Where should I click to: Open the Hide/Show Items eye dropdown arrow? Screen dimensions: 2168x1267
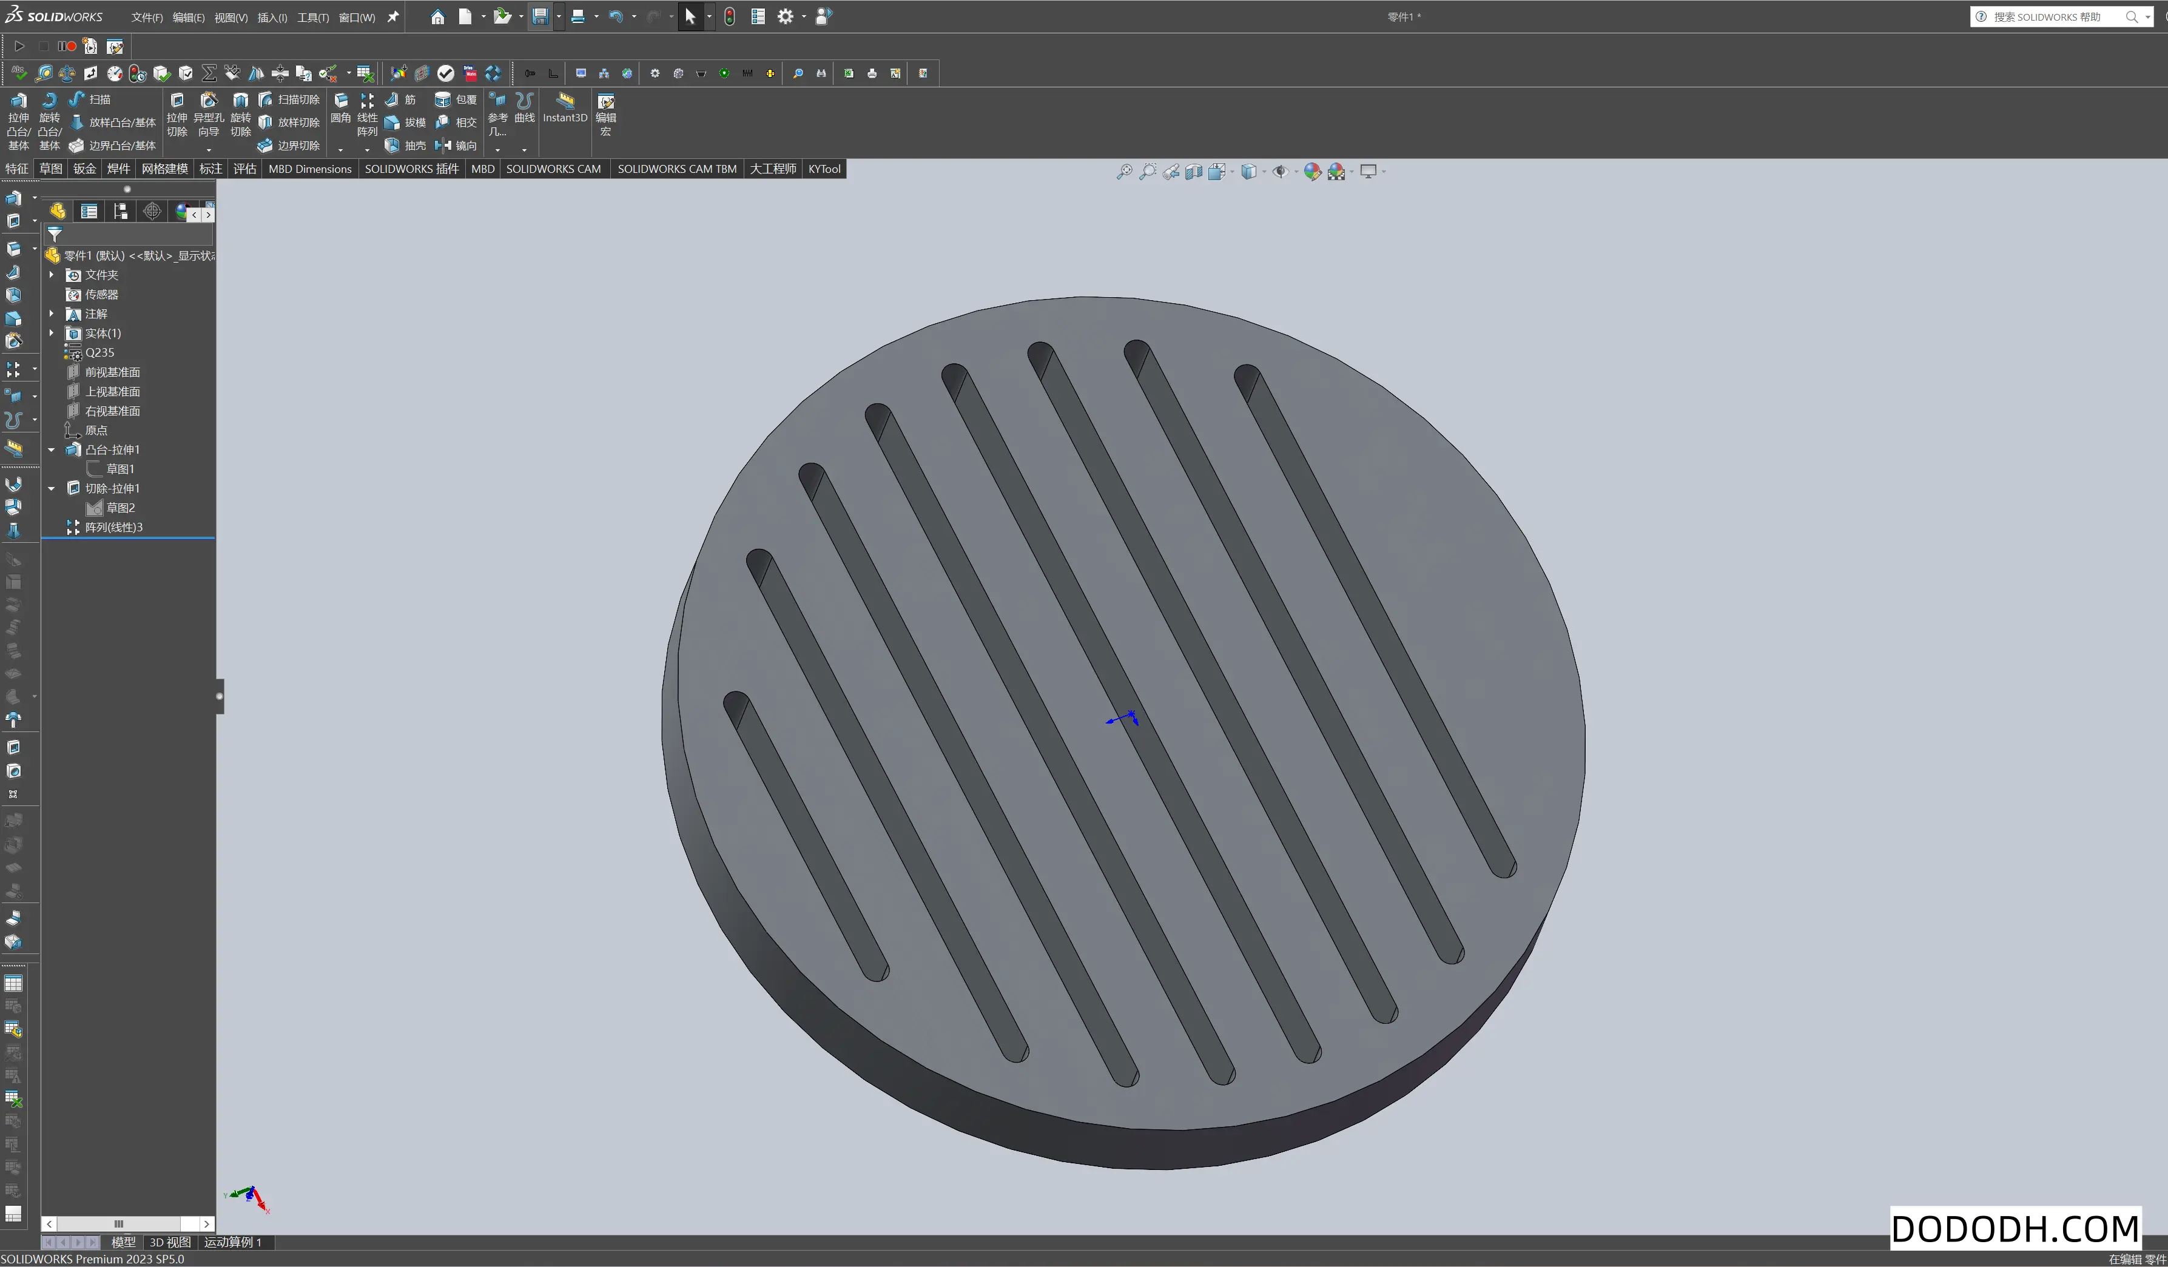pos(1296,172)
